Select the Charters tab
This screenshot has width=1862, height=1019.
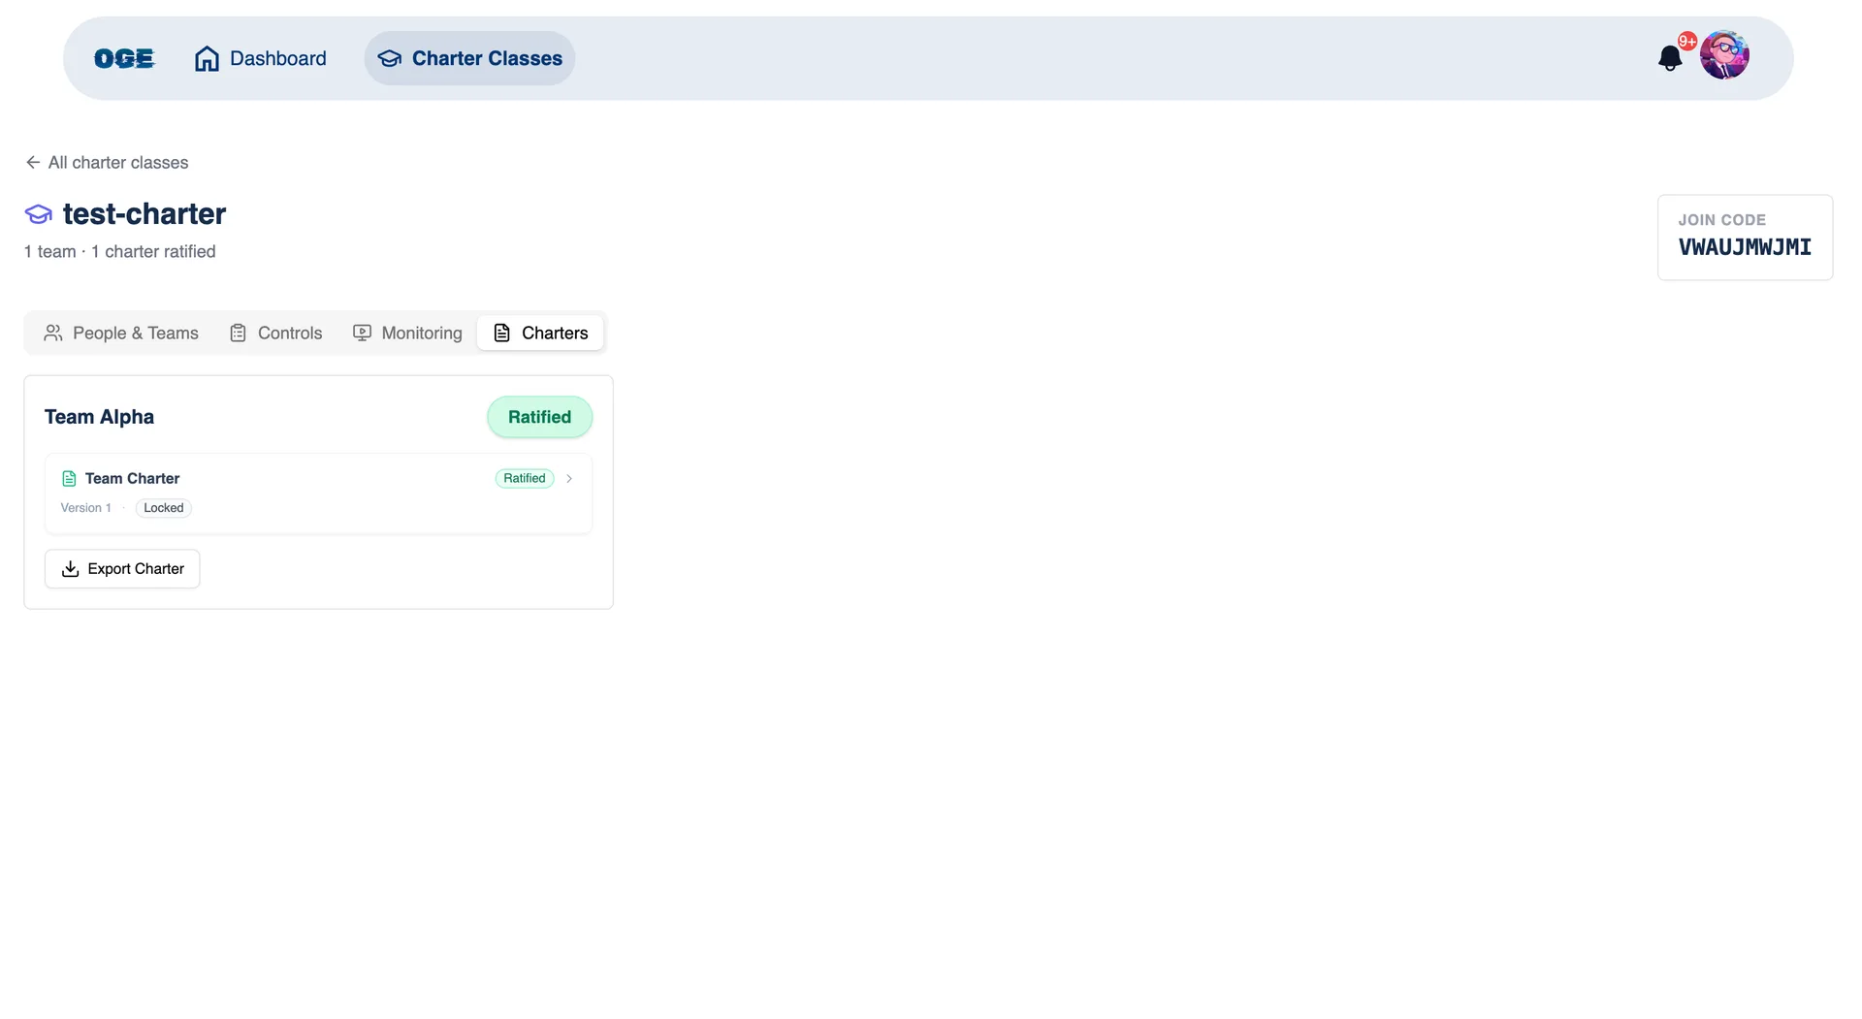point(540,333)
